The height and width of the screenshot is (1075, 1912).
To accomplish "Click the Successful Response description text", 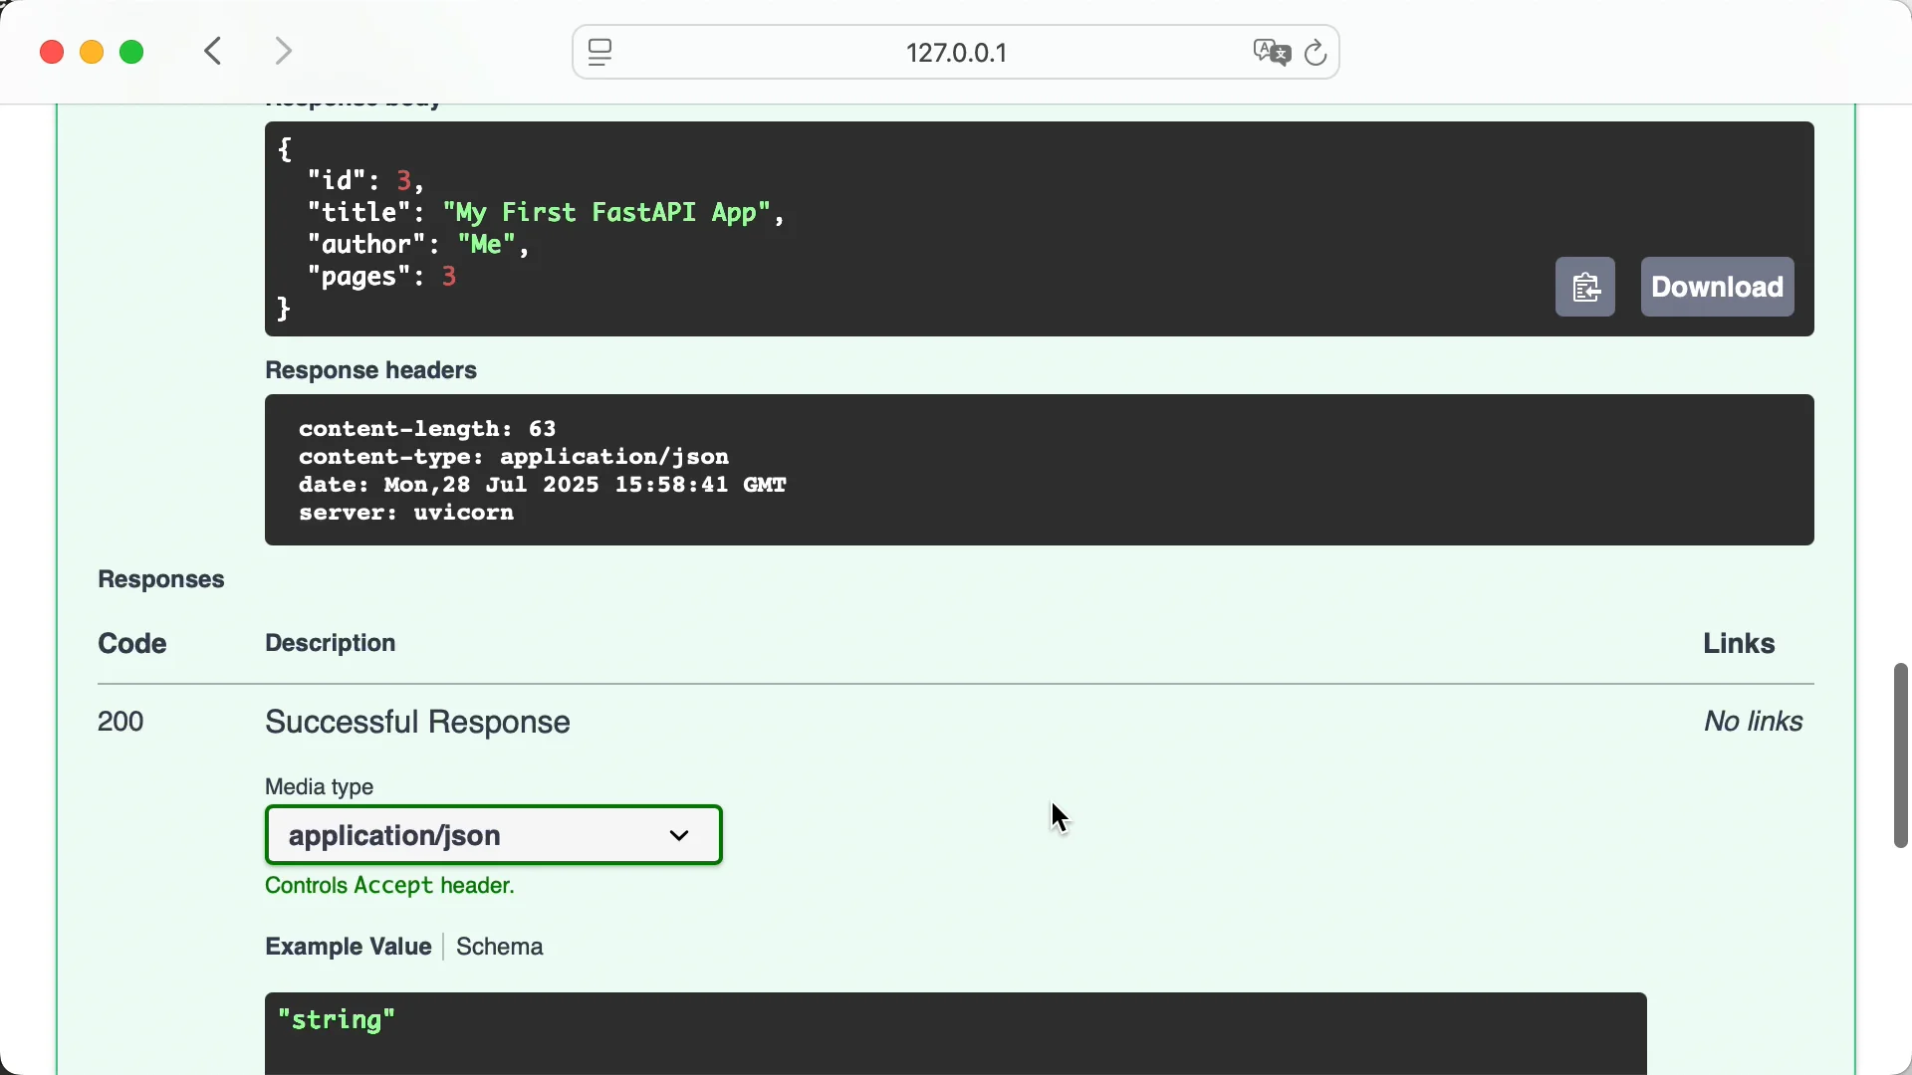I will 417,722.
